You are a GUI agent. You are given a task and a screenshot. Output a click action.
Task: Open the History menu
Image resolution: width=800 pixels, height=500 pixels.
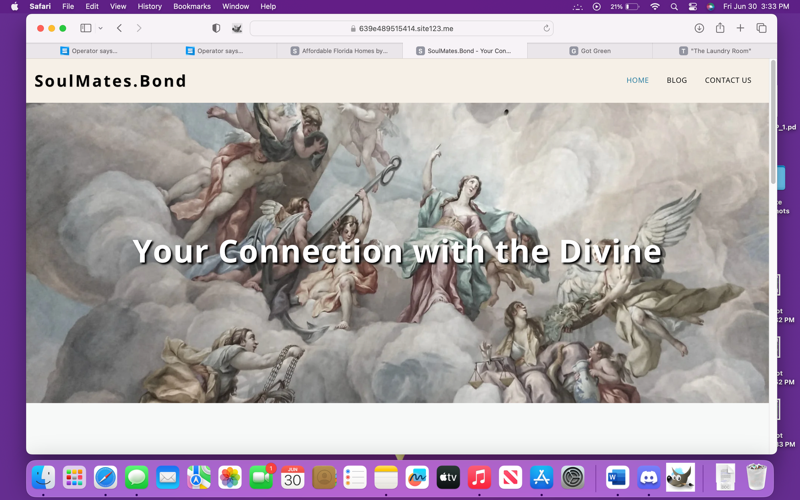150,6
